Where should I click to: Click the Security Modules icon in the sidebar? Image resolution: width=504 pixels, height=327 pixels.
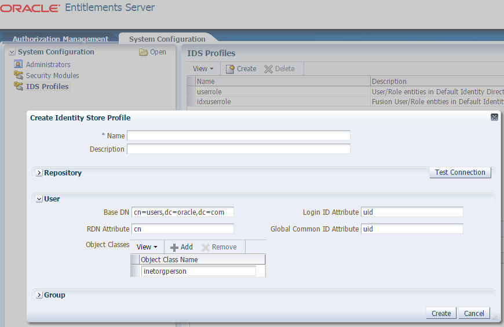(x=19, y=75)
